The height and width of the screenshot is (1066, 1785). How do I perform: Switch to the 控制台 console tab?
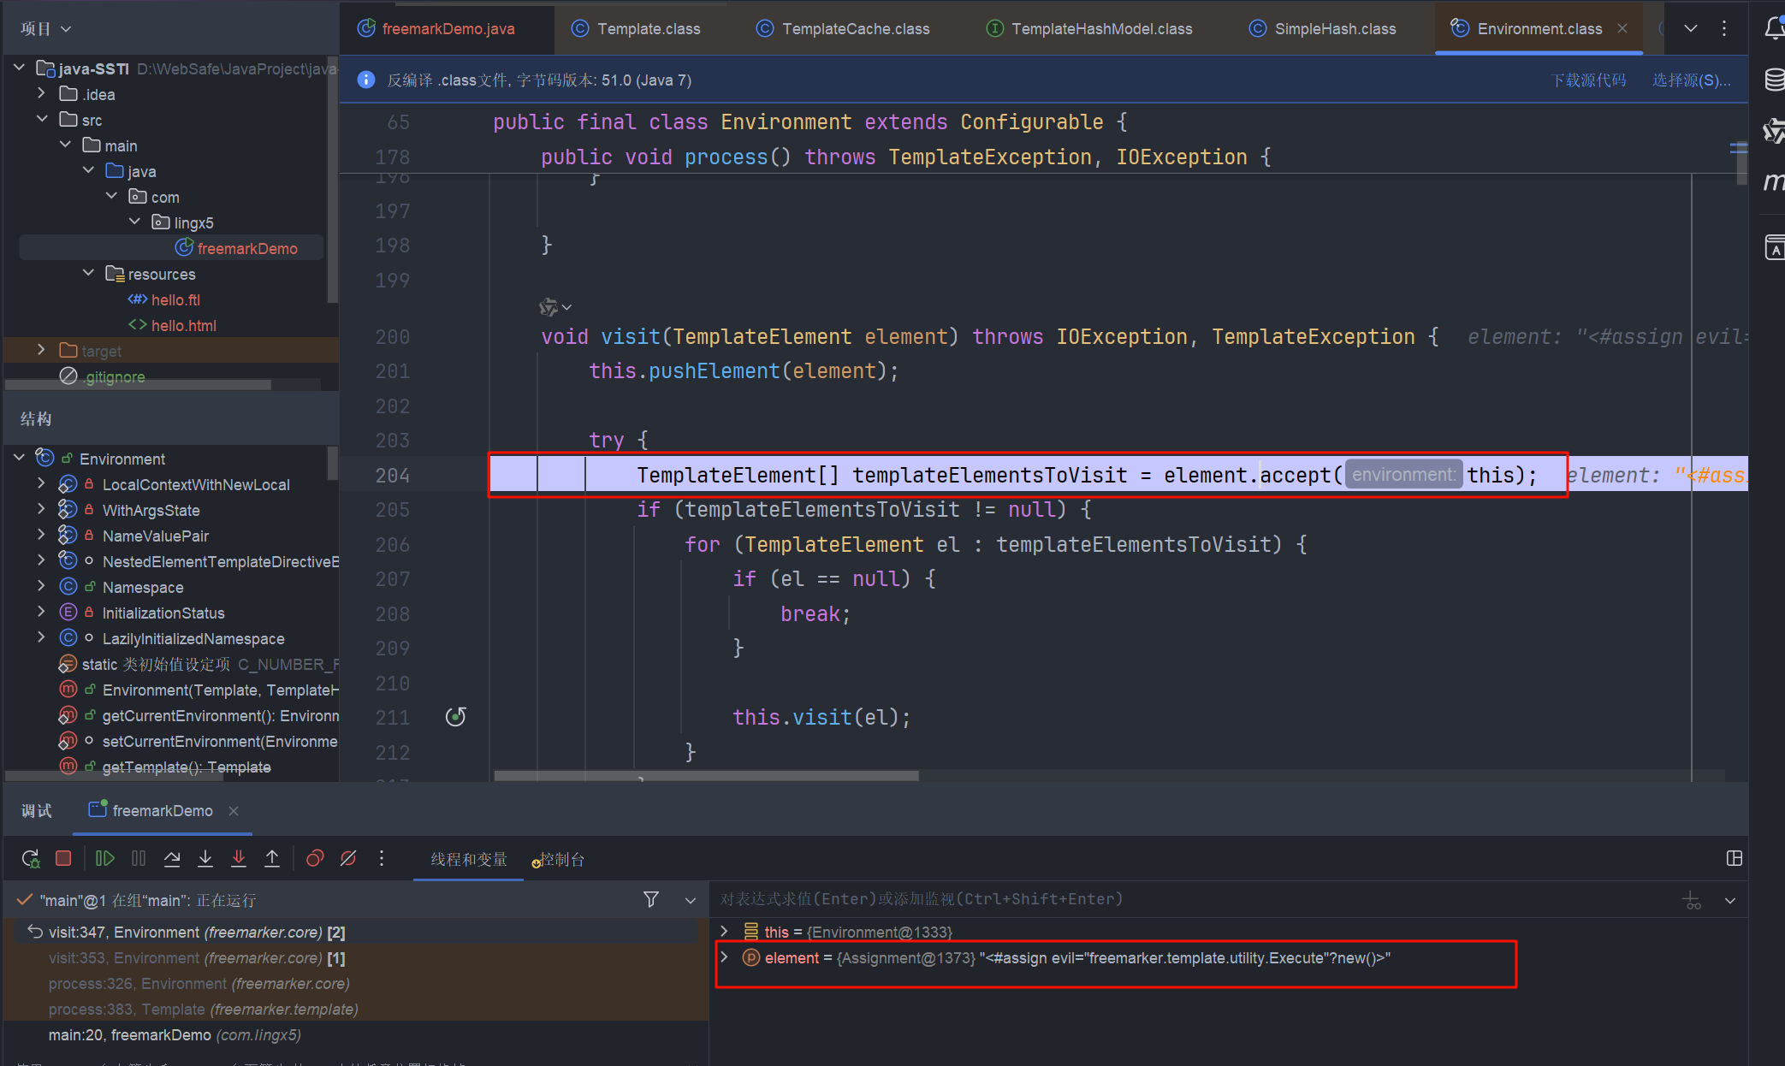click(x=561, y=859)
